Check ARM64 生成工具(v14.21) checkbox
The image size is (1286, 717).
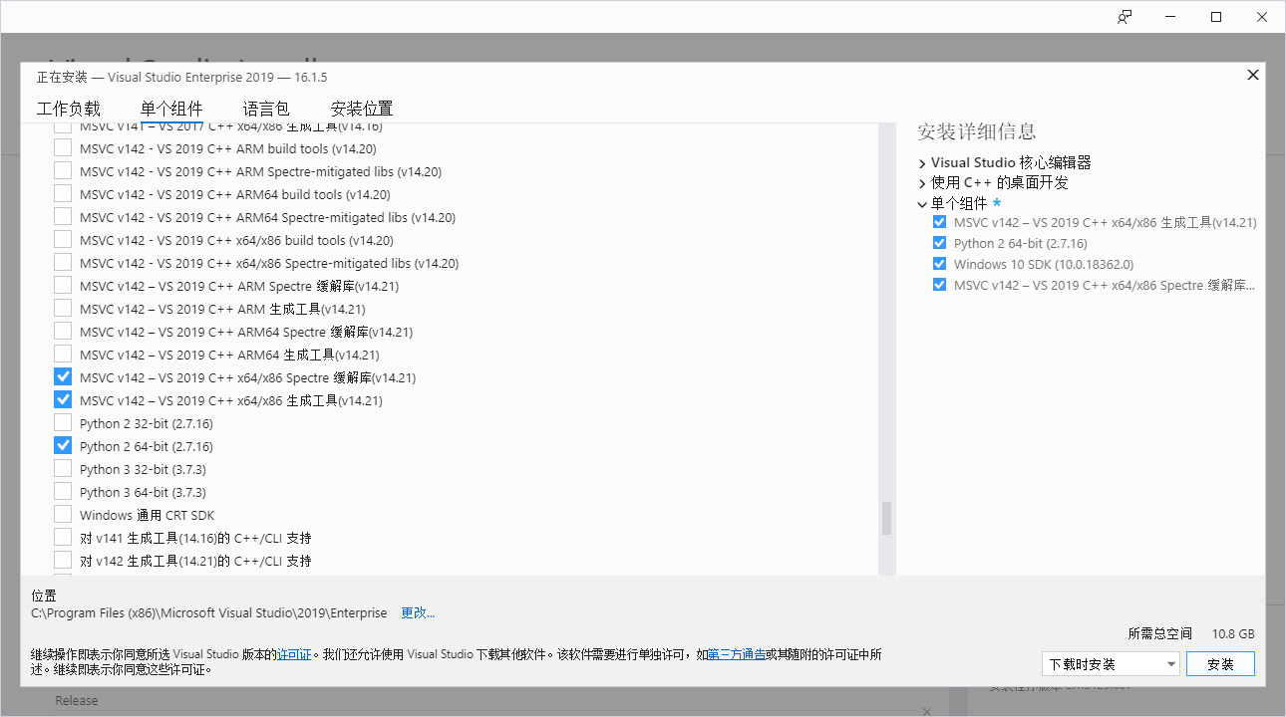coord(63,355)
